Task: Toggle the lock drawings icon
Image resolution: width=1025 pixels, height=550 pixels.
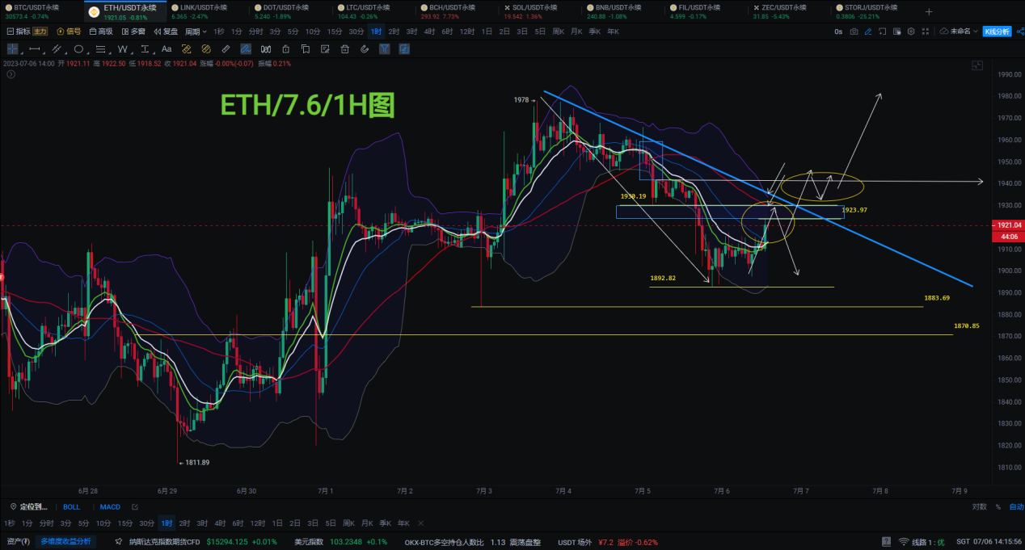Action: point(285,49)
